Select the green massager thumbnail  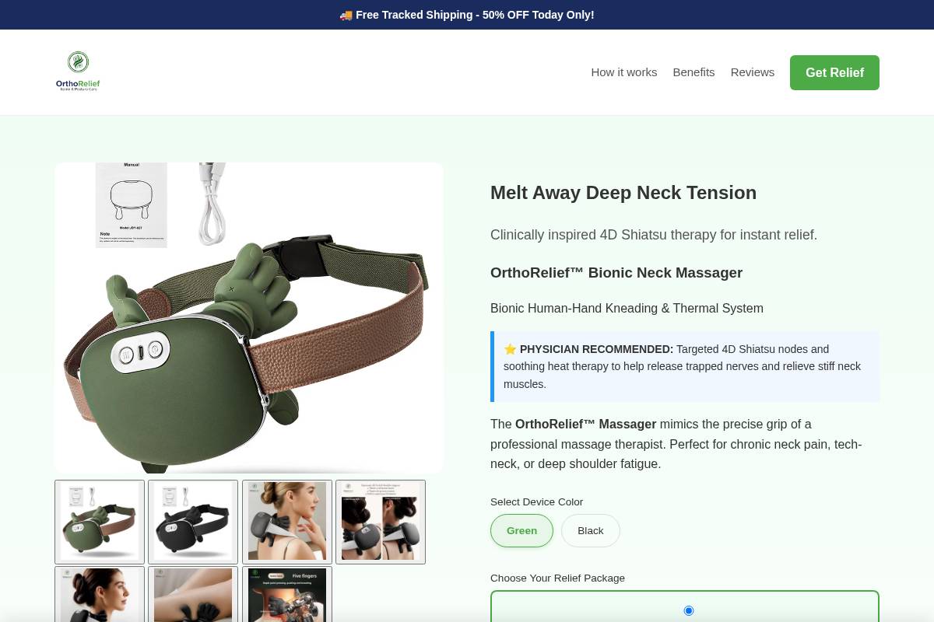coord(100,522)
